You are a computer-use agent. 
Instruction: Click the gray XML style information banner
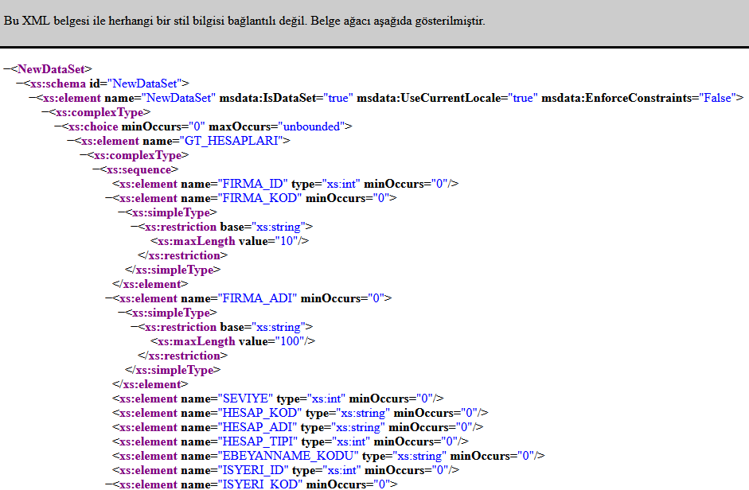click(x=374, y=22)
